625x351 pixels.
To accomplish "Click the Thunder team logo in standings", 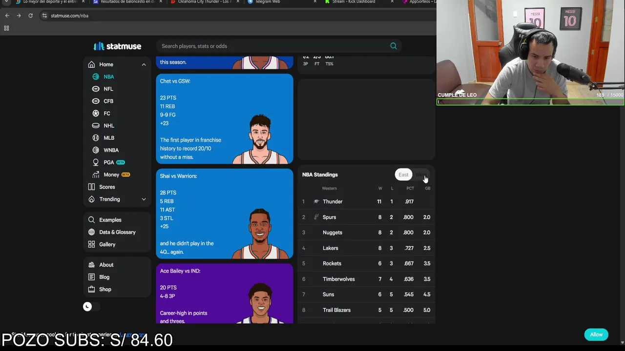I will tap(316, 201).
